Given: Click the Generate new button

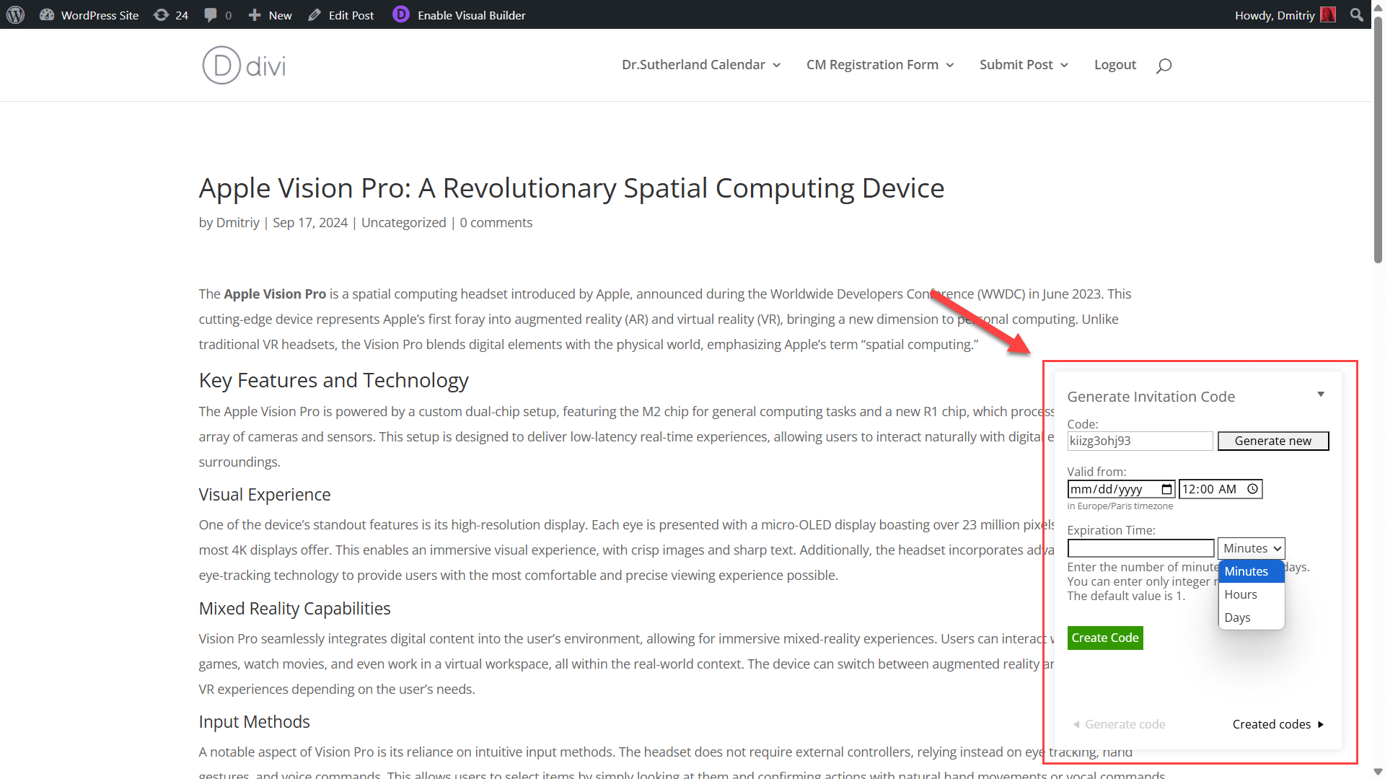Looking at the screenshot, I should pyautogui.click(x=1272, y=441).
